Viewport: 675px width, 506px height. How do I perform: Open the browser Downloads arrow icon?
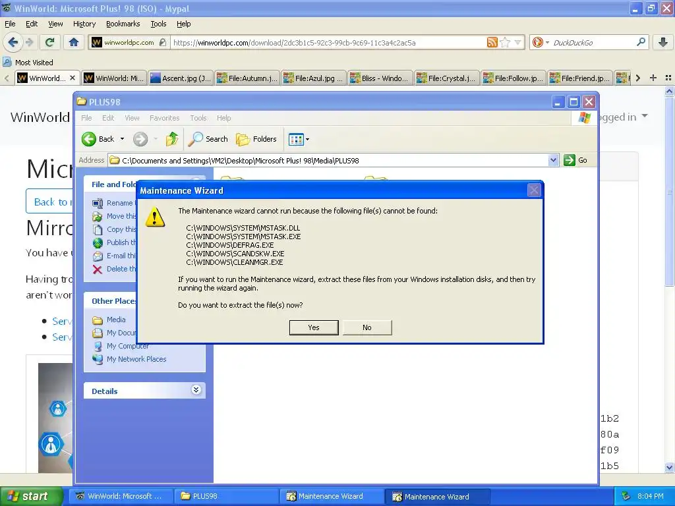pos(663,42)
